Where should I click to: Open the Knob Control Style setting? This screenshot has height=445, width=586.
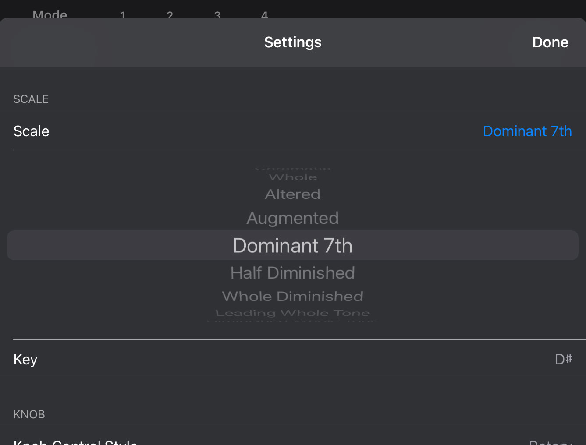tap(75, 441)
